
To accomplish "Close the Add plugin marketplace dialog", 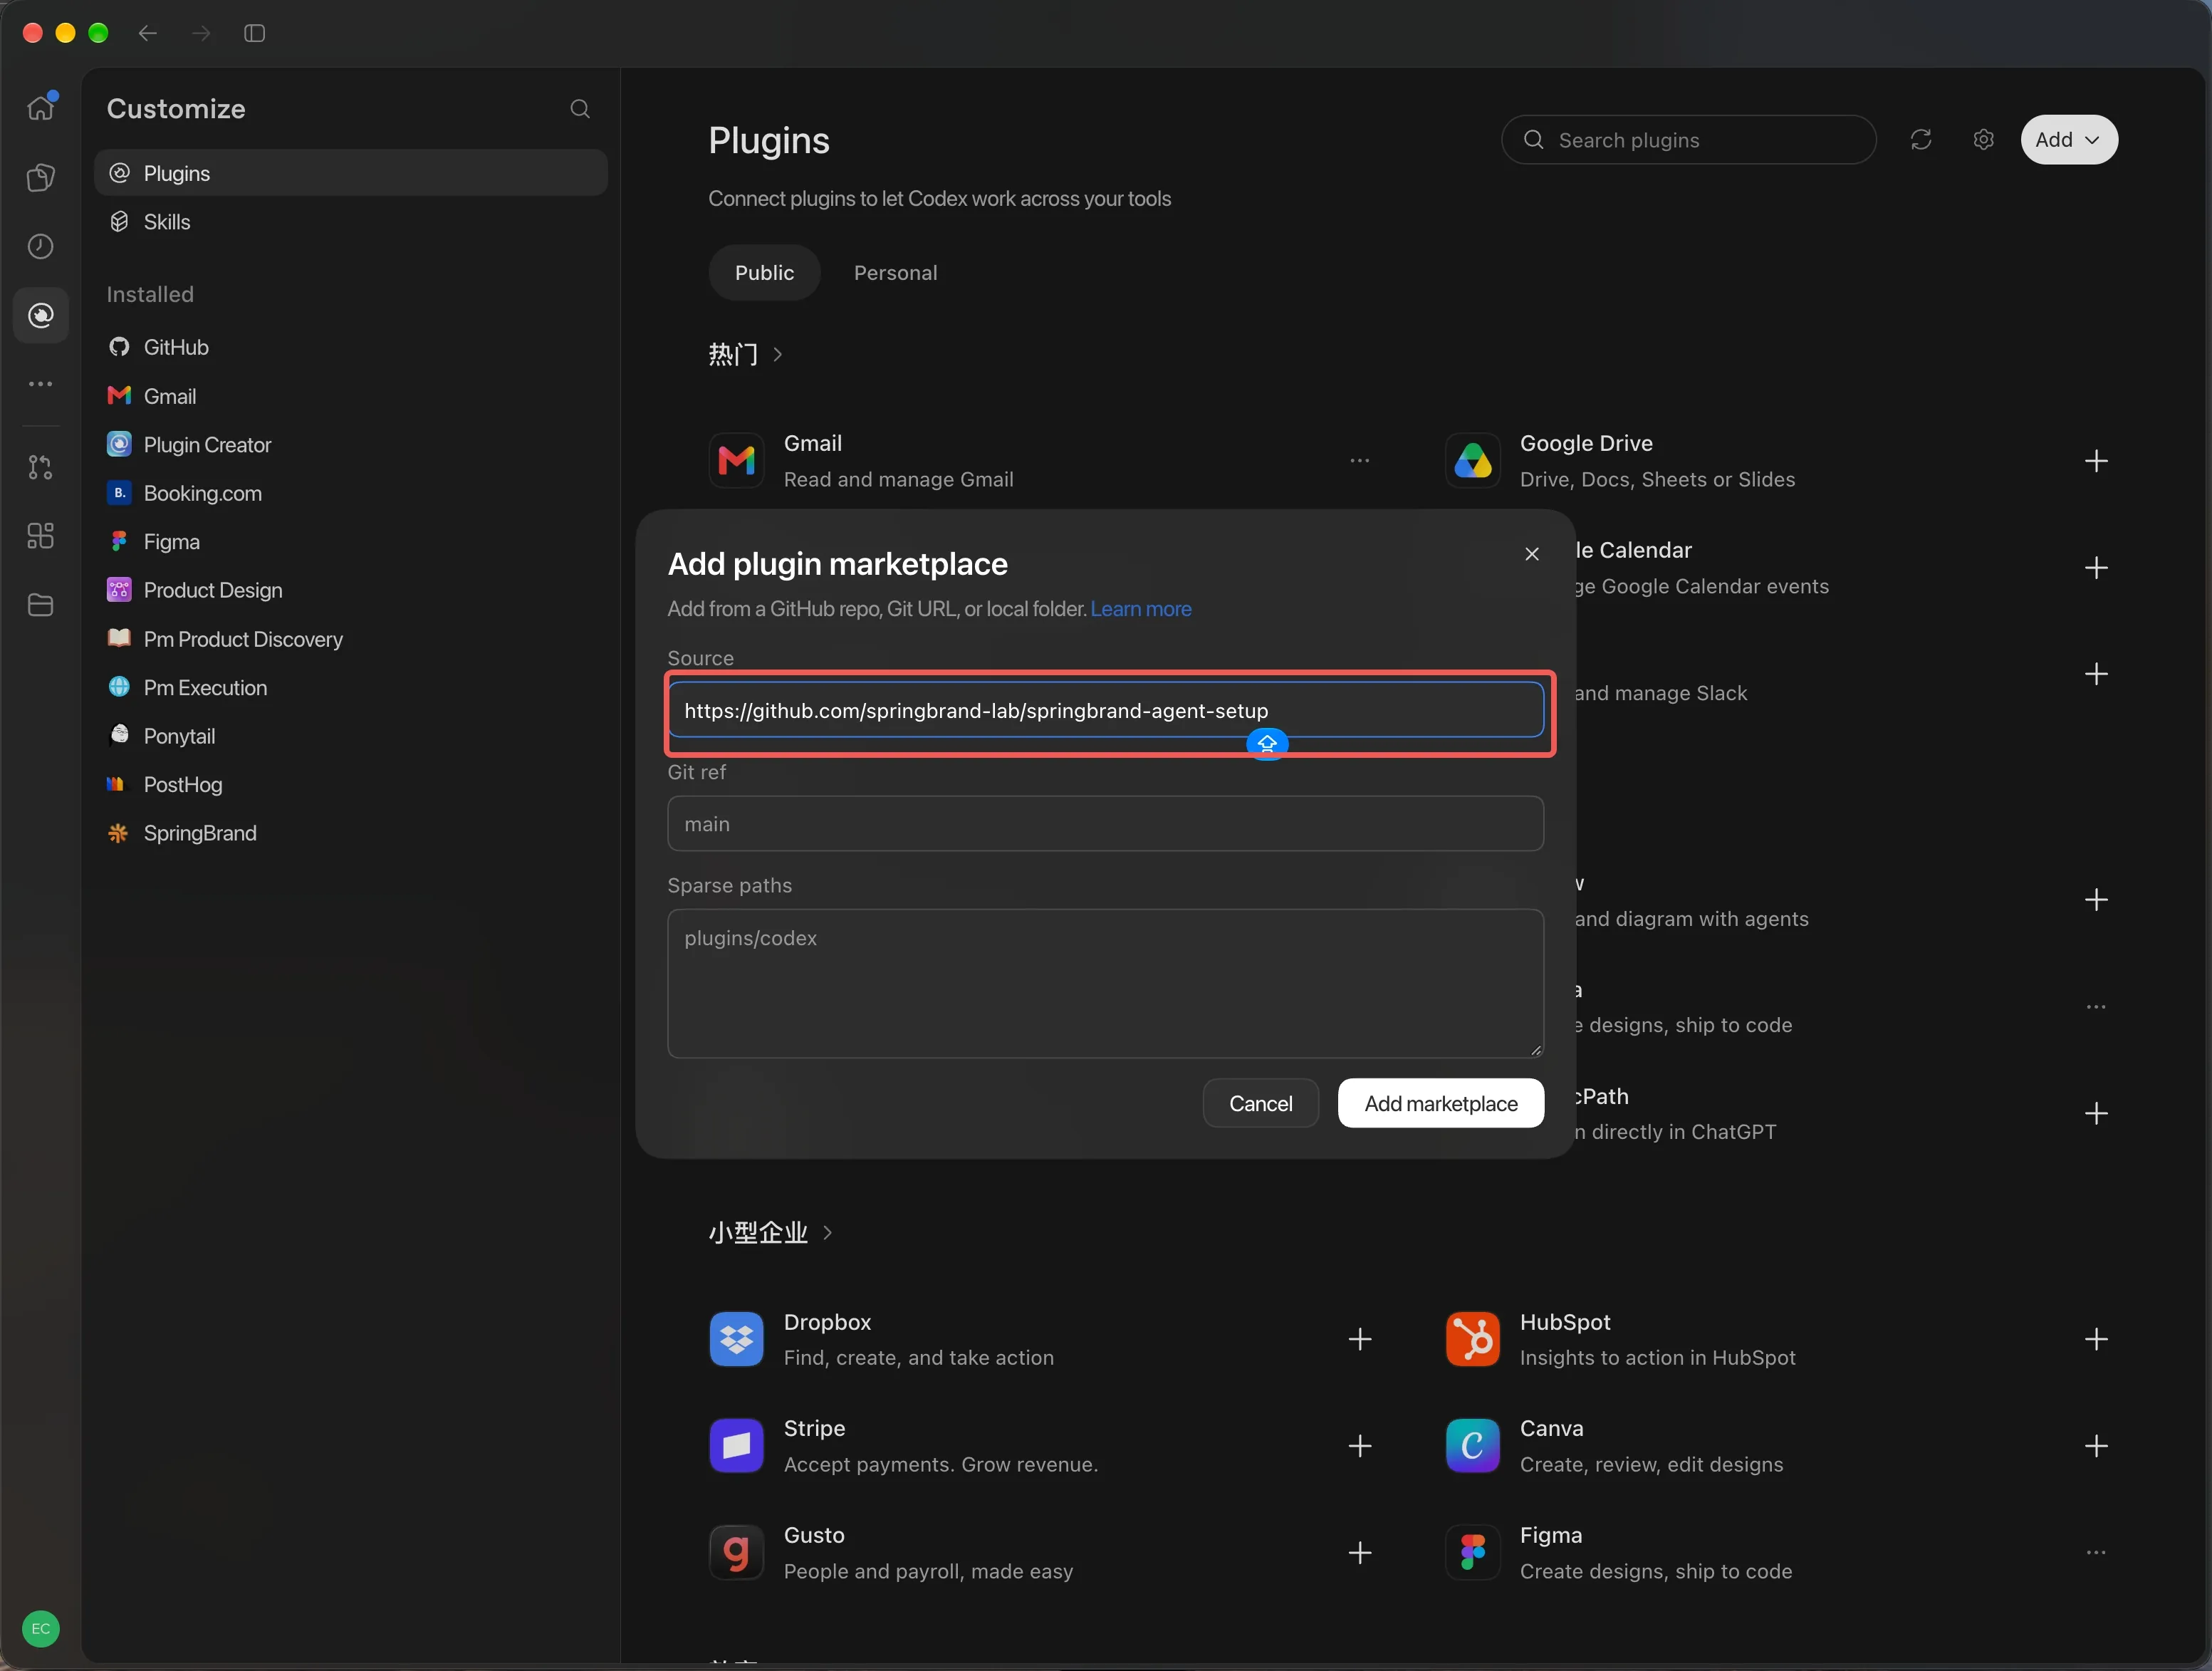I will point(1532,554).
